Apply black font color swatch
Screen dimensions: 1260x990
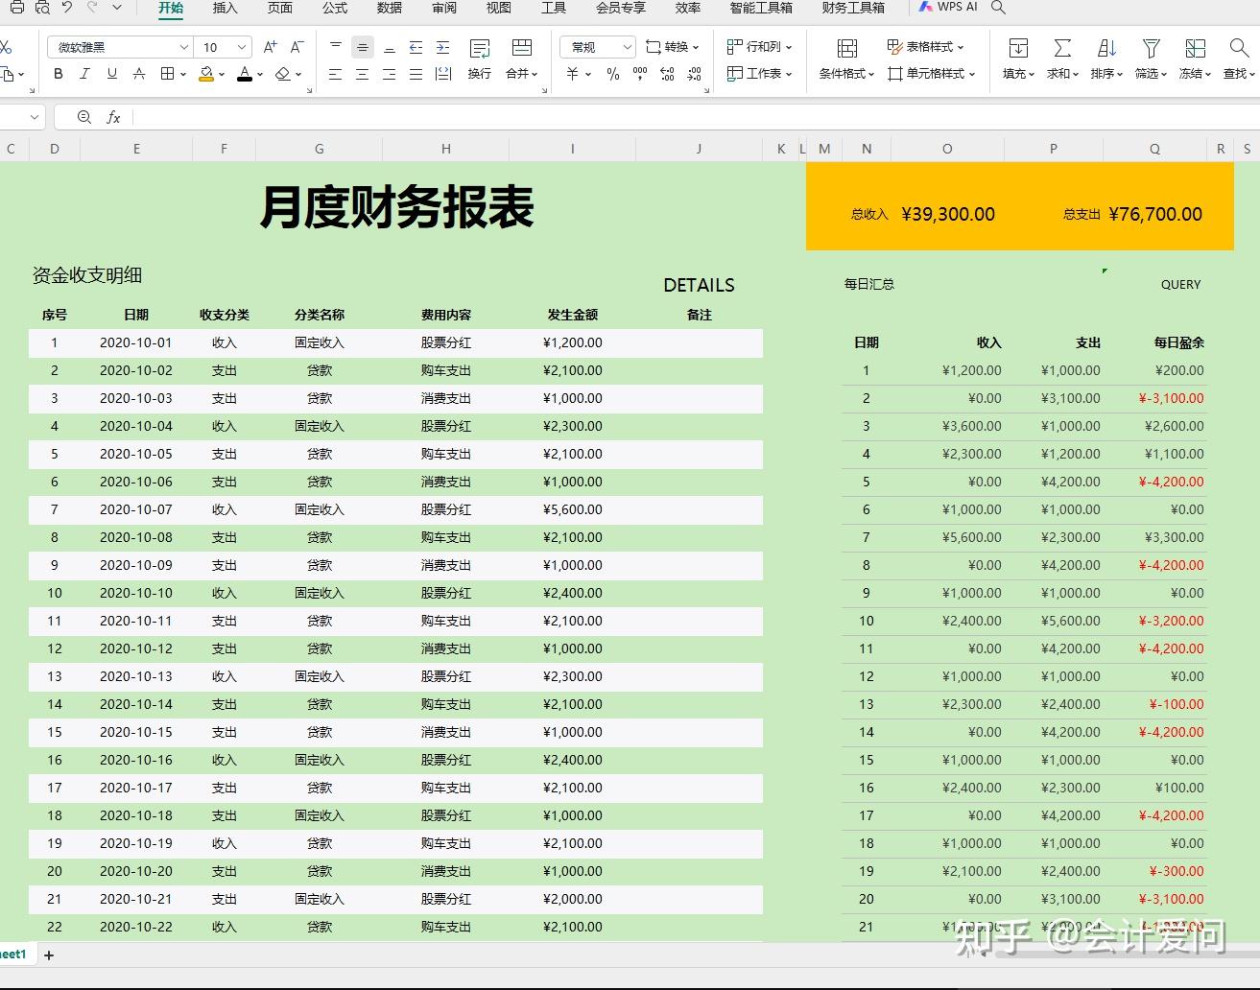pyautogui.click(x=245, y=74)
